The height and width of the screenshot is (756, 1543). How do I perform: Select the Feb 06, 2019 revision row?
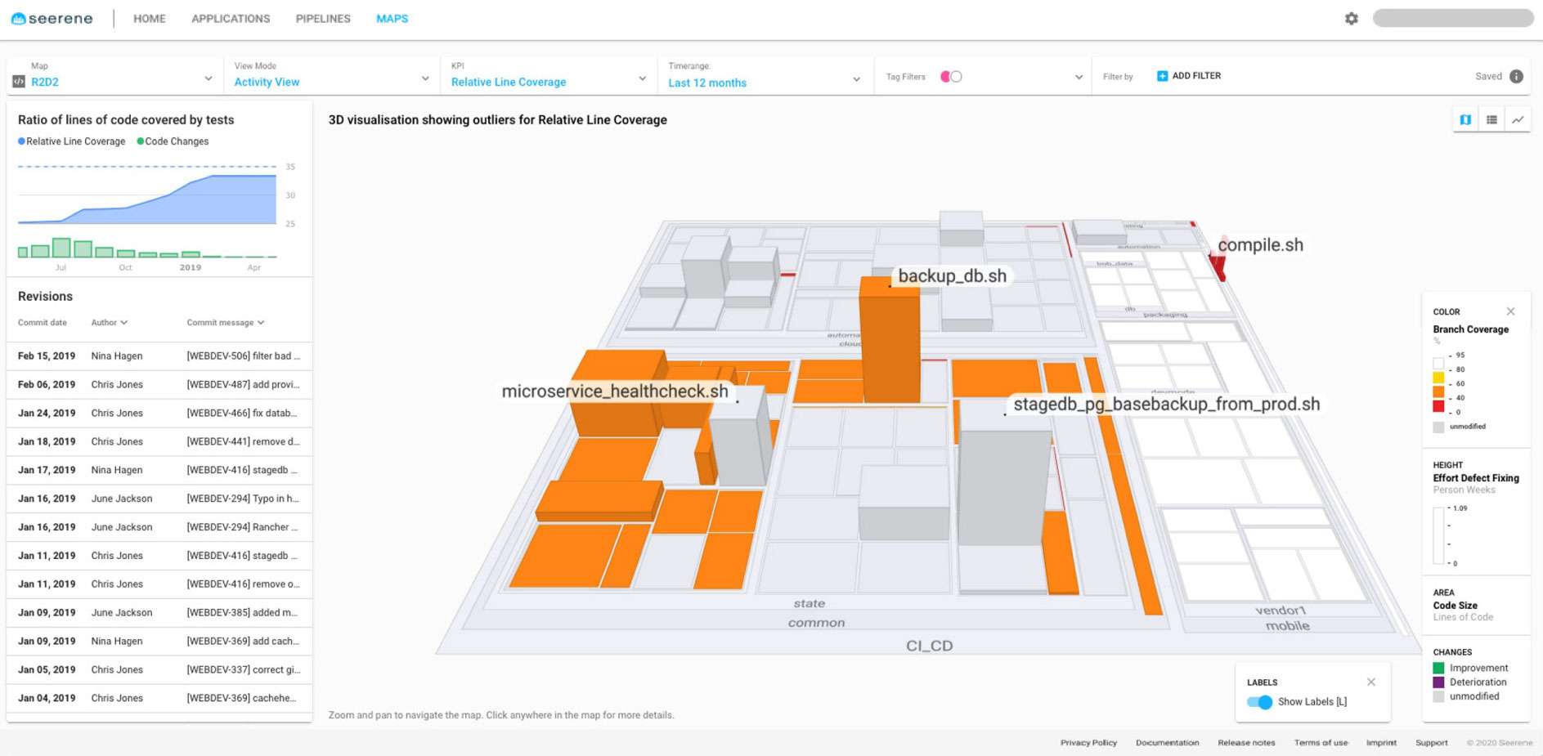click(159, 385)
